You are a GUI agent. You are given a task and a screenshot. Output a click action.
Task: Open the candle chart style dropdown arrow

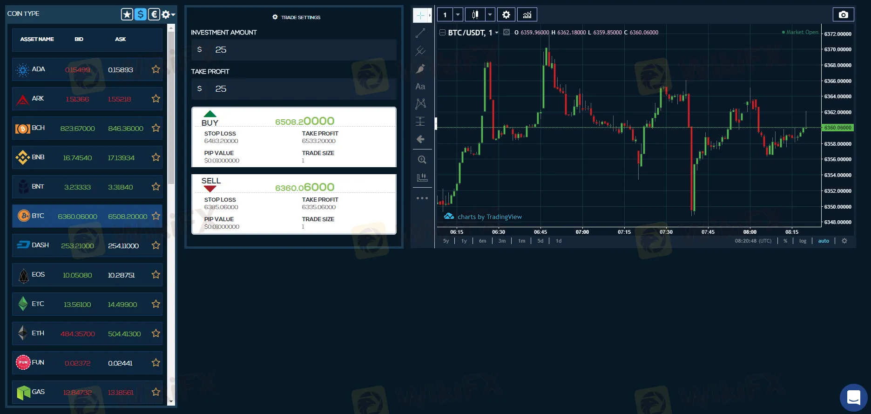point(490,15)
